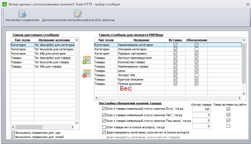Toggle Обновление checkbox for Цена
The width and height of the screenshot is (251, 144).
tap(196, 71)
